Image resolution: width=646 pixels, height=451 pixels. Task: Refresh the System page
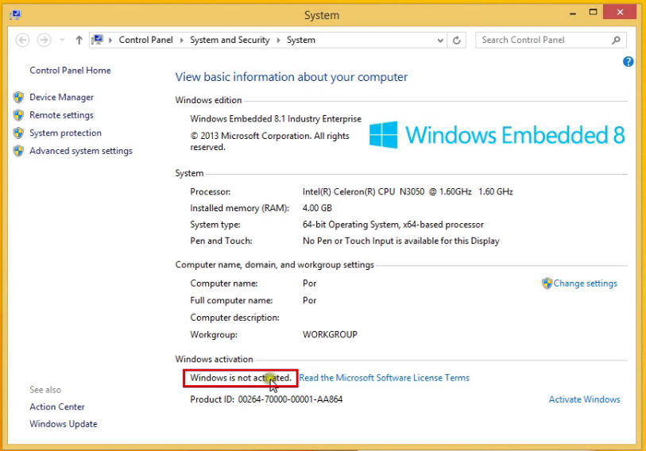(456, 40)
